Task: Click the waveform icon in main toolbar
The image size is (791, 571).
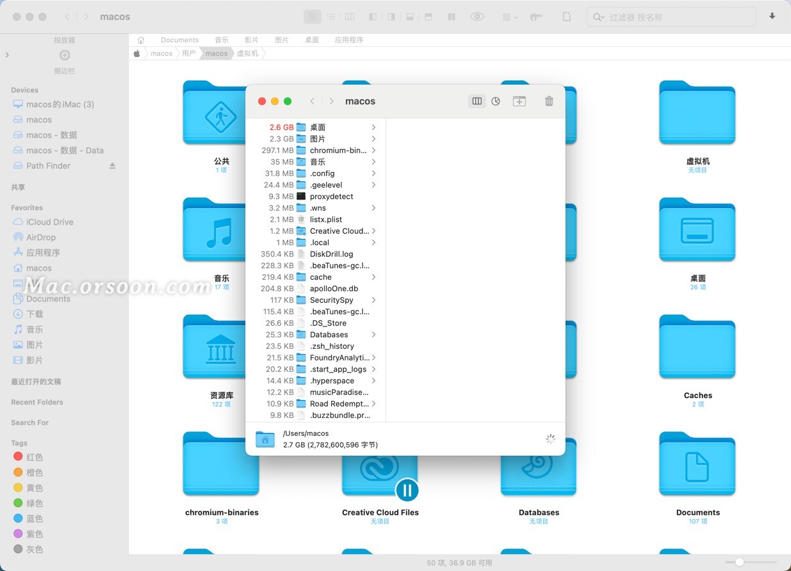Action: (537, 17)
